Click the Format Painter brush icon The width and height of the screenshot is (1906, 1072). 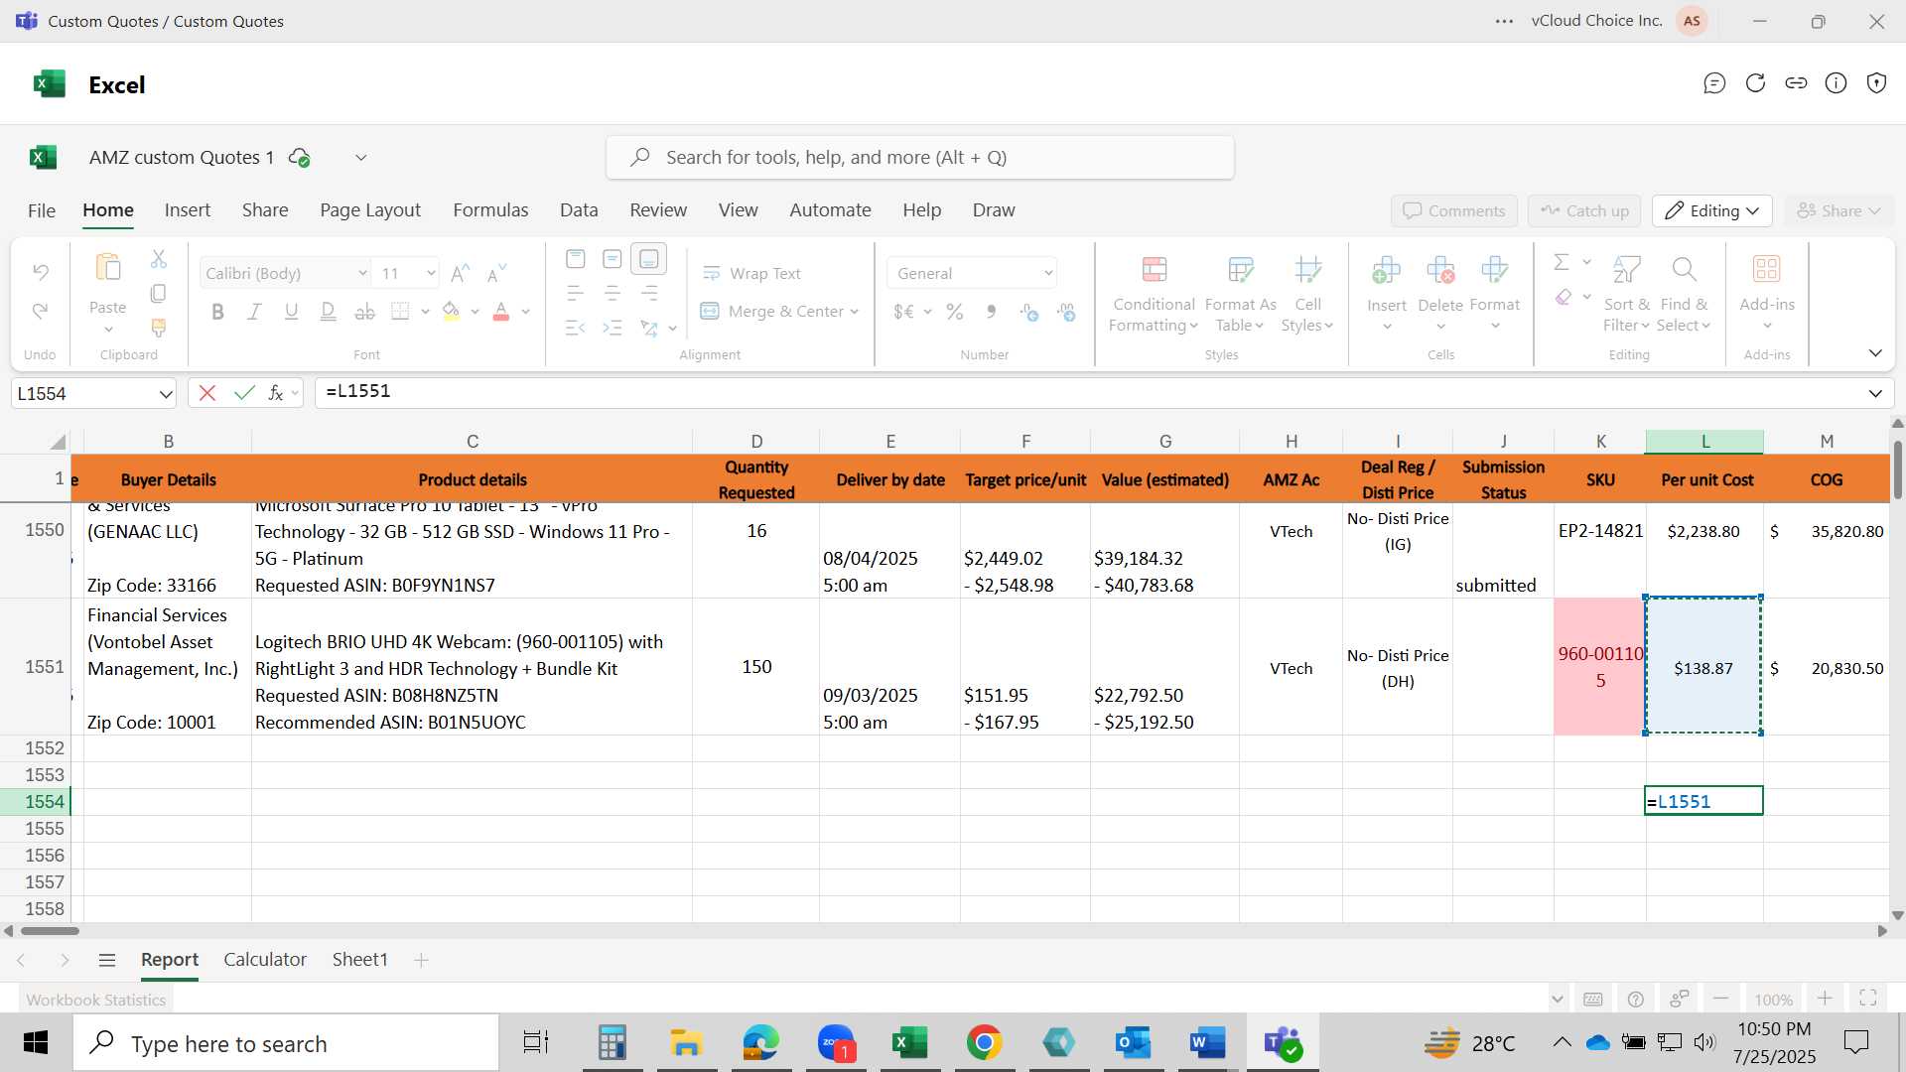point(158,327)
